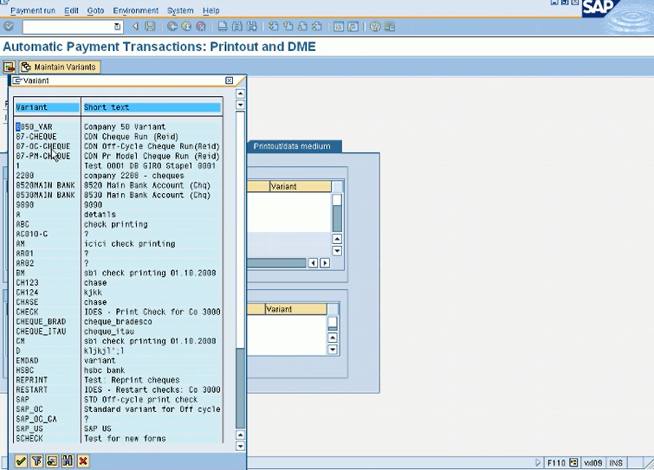Switch to the Printout/data medium tab
This screenshot has height=470, width=654.
click(x=292, y=146)
